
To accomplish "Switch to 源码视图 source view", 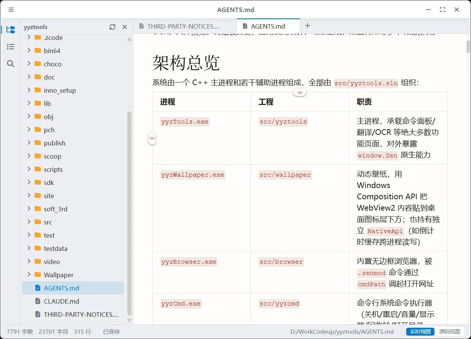I will [450, 331].
